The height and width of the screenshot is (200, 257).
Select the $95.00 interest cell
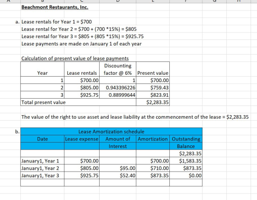coord(117,168)
